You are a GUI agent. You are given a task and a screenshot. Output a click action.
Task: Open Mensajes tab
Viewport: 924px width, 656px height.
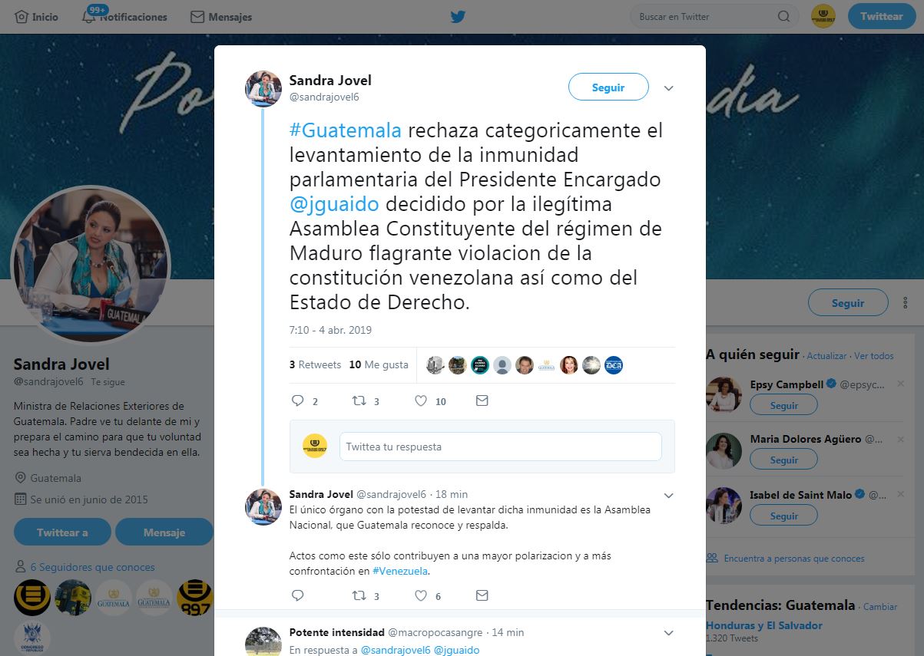(221, 16)
